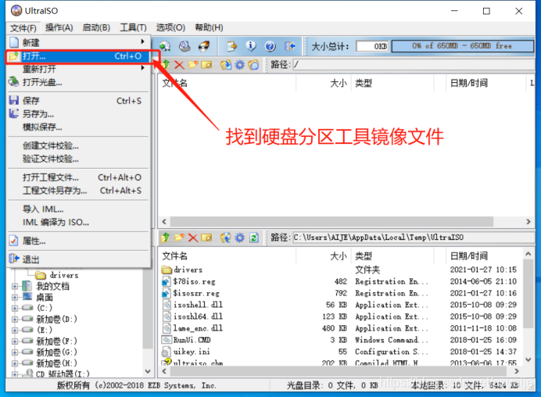Click the extract files icon in image pane toolbar
Screen dimensions: 541x397
tap(226, 65)
